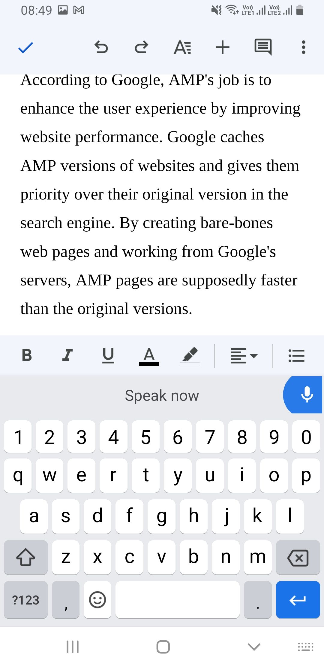
Task: Tap the letter b key
Action: [x=193, y=557]
